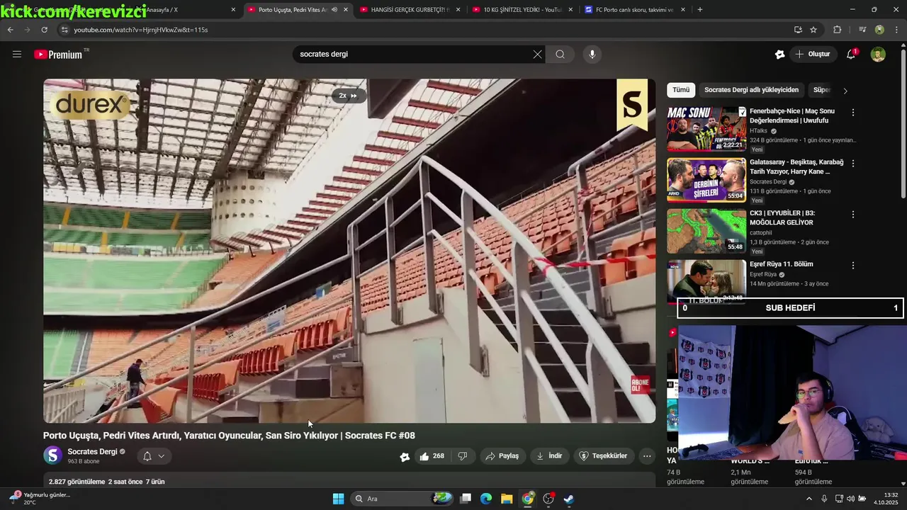This screenshot has width=907, height=510.
Task: Open a new browser tab
Action: [700, 10]
